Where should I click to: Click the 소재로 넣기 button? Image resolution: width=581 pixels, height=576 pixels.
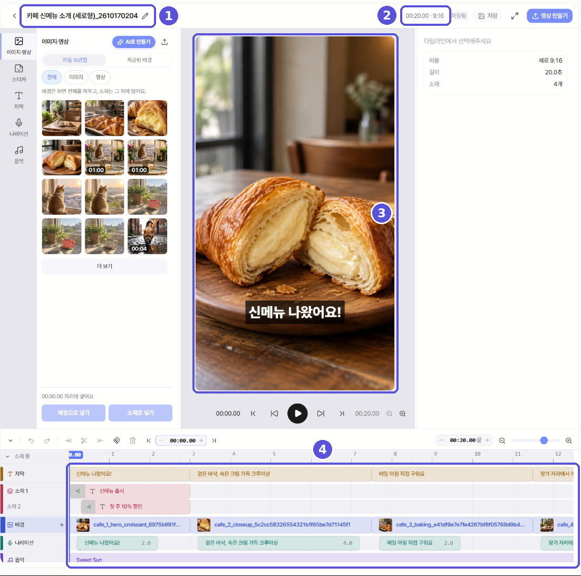pyautogui.click(x=140, y=413)
